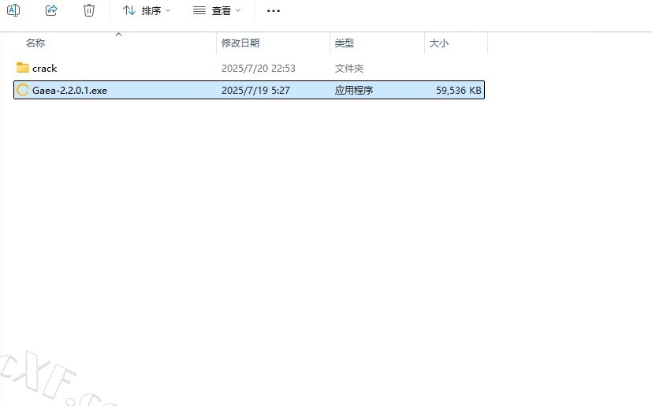Image resolution: width=652 pixels, height=406 pixels.
Task: Click the Rename toolbar icon
Action: coord(13,10)
